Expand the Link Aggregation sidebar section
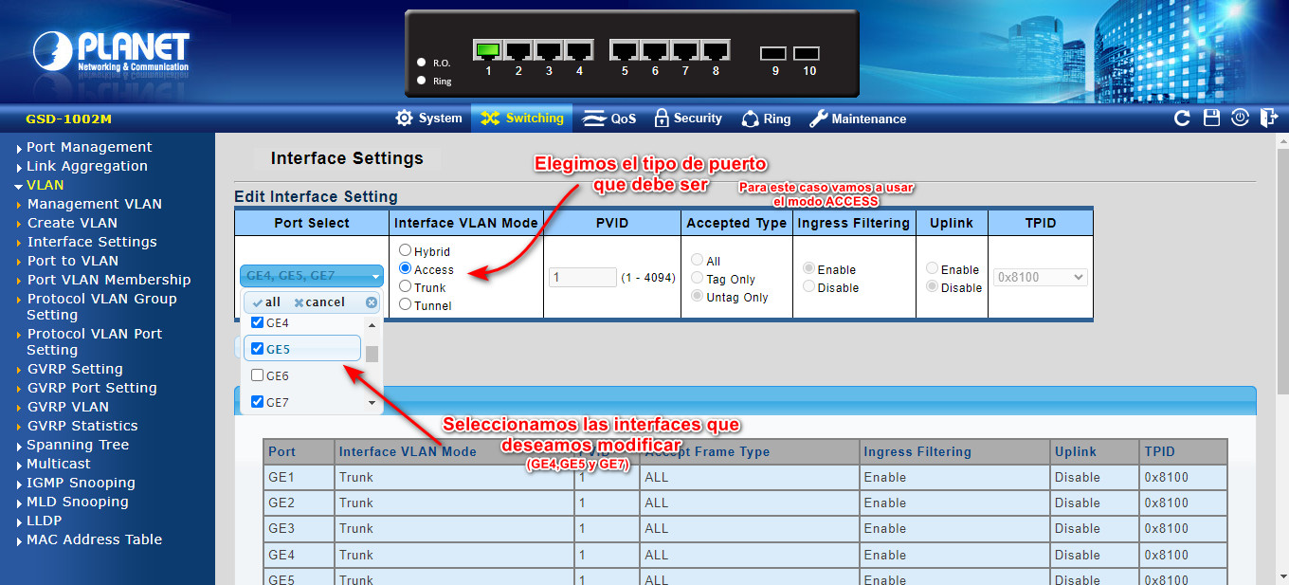The height and width of the screenshot is (585, 1289). click(86, 166)
